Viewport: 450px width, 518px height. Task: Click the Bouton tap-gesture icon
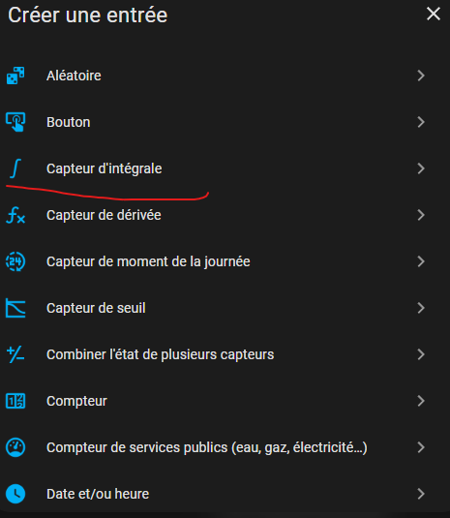15,122
